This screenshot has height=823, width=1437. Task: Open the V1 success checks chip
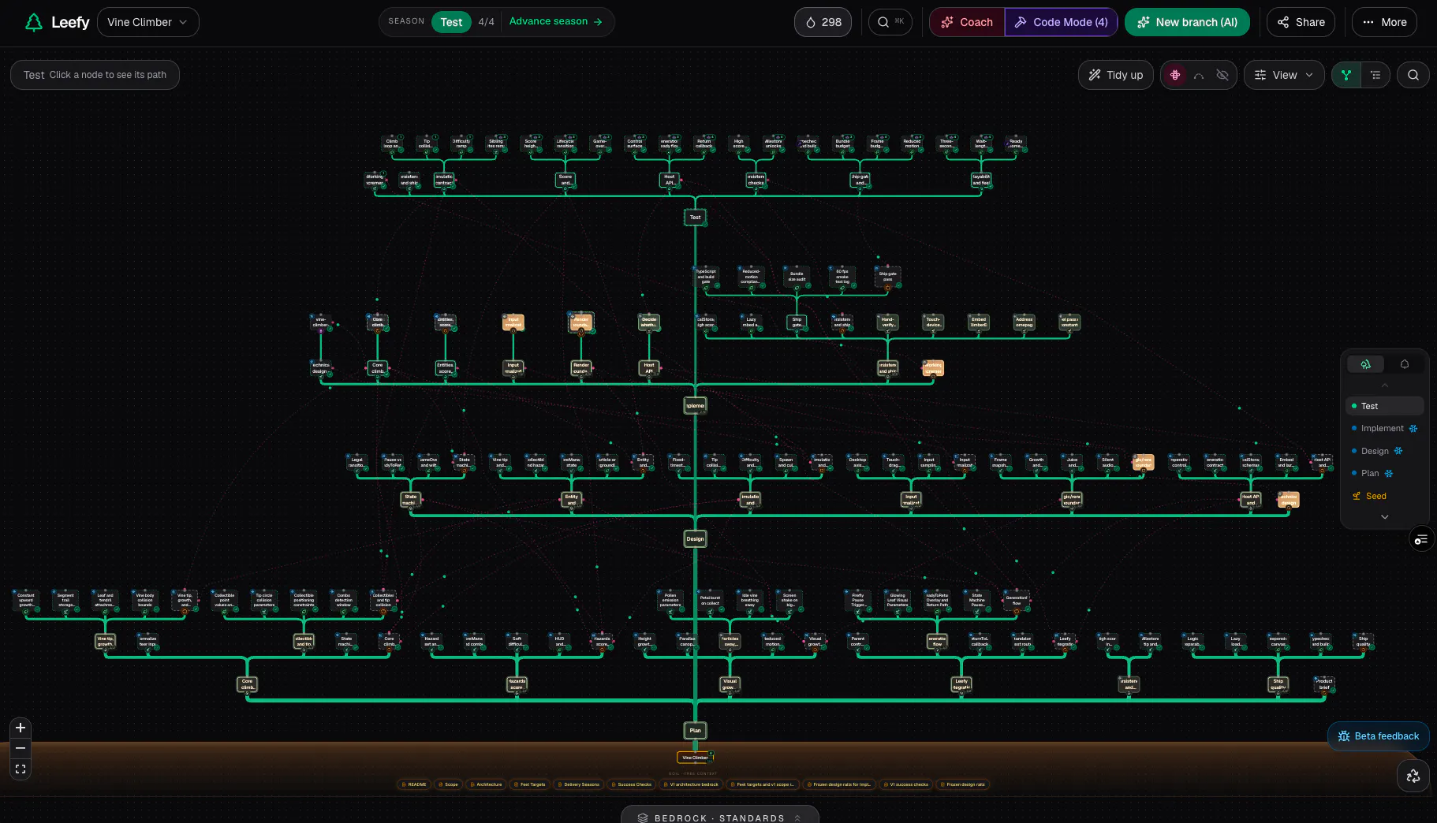coord(905,784)
